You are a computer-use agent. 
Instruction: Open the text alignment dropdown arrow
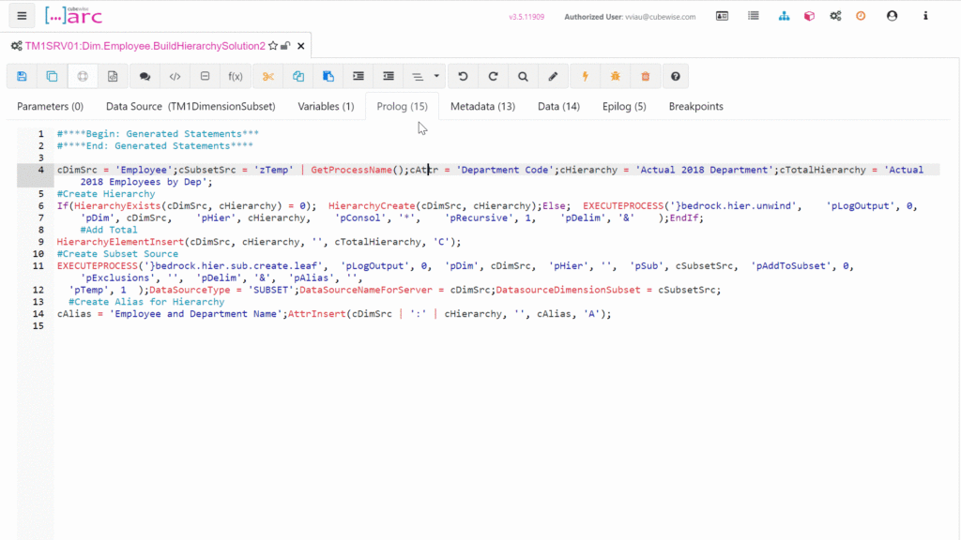click(438, 77)
